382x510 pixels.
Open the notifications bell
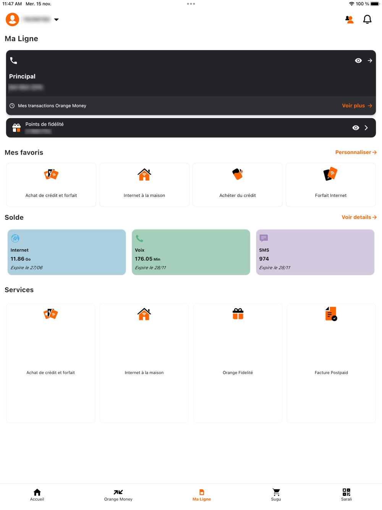(367, 19)
